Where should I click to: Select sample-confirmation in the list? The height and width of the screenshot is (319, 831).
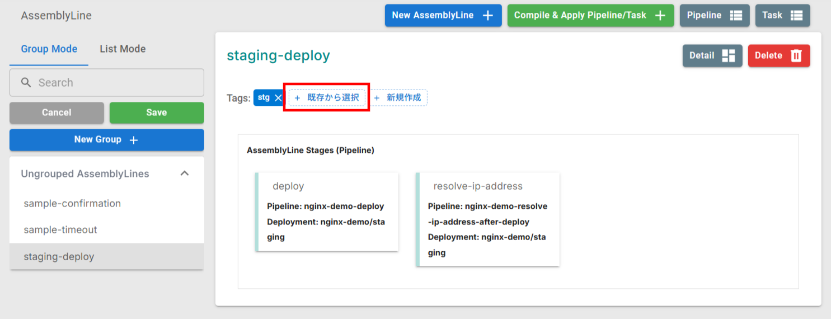(72, 204)
